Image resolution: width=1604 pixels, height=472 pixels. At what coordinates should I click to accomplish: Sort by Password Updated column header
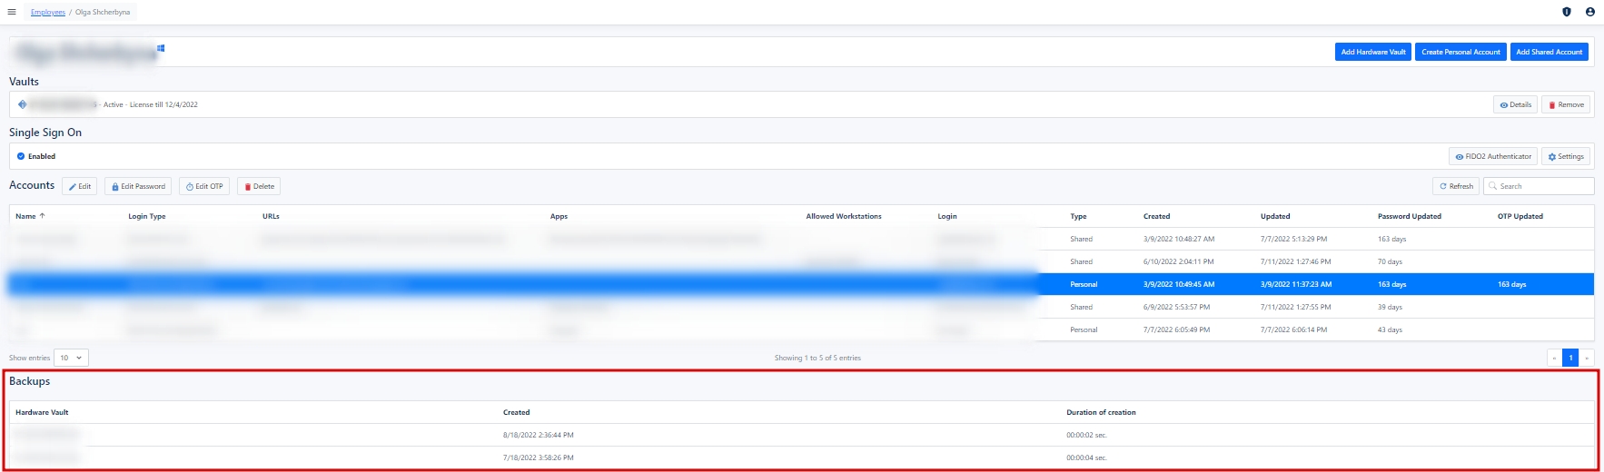click(x=1409, y=216)
